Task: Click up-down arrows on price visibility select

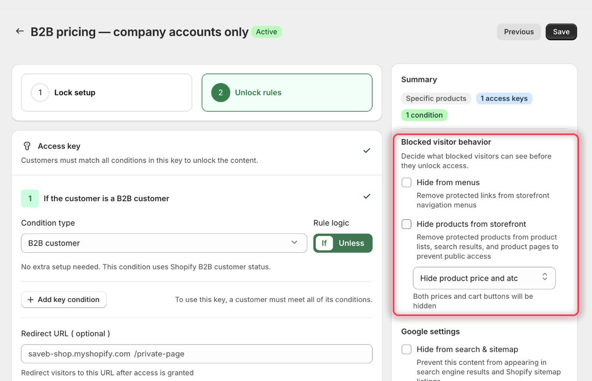Action: pos(545,277)
